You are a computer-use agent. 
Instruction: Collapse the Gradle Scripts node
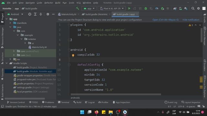[x=7, y=63]
